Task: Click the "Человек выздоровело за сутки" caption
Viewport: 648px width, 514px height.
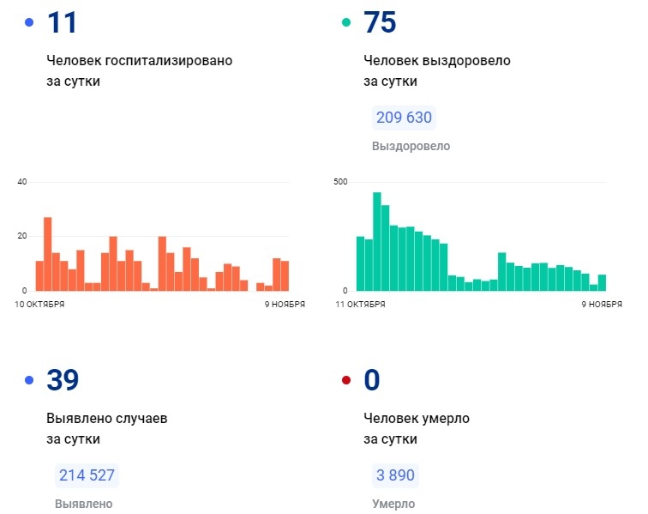Action: [437, 71]
